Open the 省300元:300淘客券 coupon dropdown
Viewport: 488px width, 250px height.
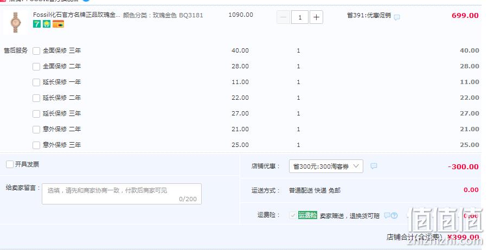coord(326,166)
